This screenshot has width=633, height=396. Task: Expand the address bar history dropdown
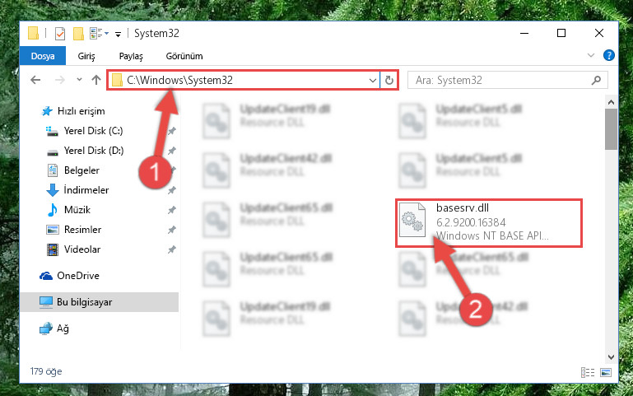coord(372,81)
